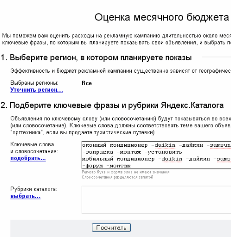Image resolution: width=231 pixels, height=237 pixels.
Task: Click the hint 'Регистр букв и форма слов не имеют значения'
Action: [x=126, y=172]
